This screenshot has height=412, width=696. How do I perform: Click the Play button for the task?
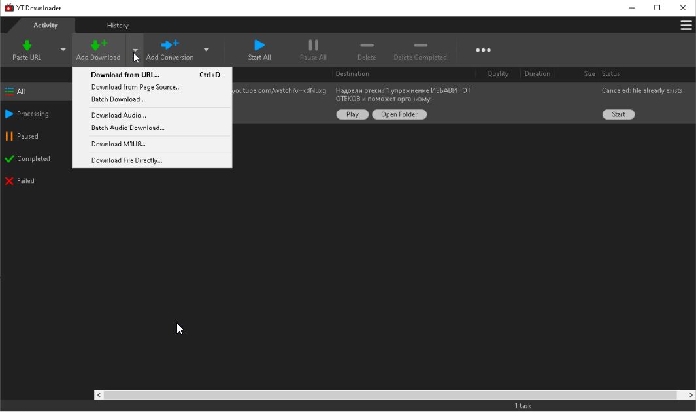click(352, 114)
